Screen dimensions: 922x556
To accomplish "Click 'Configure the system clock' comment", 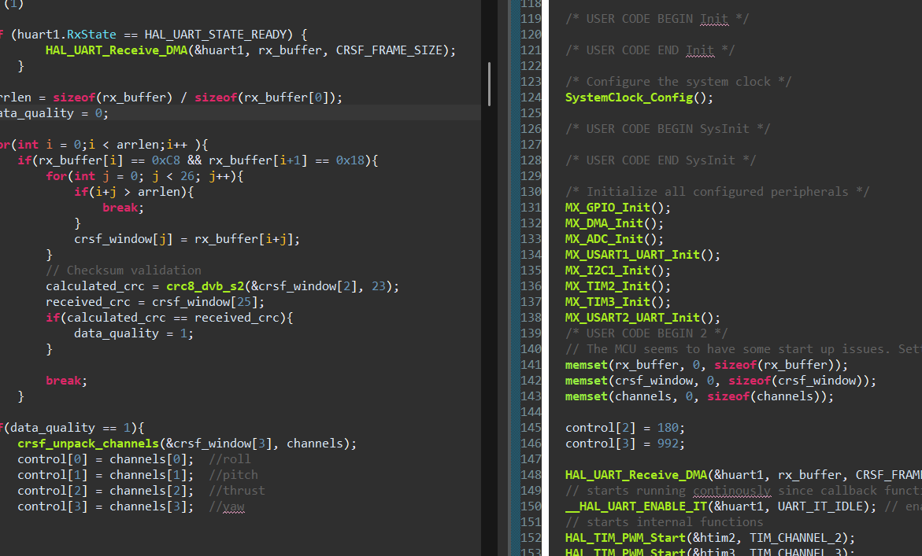I will [678, 82].
